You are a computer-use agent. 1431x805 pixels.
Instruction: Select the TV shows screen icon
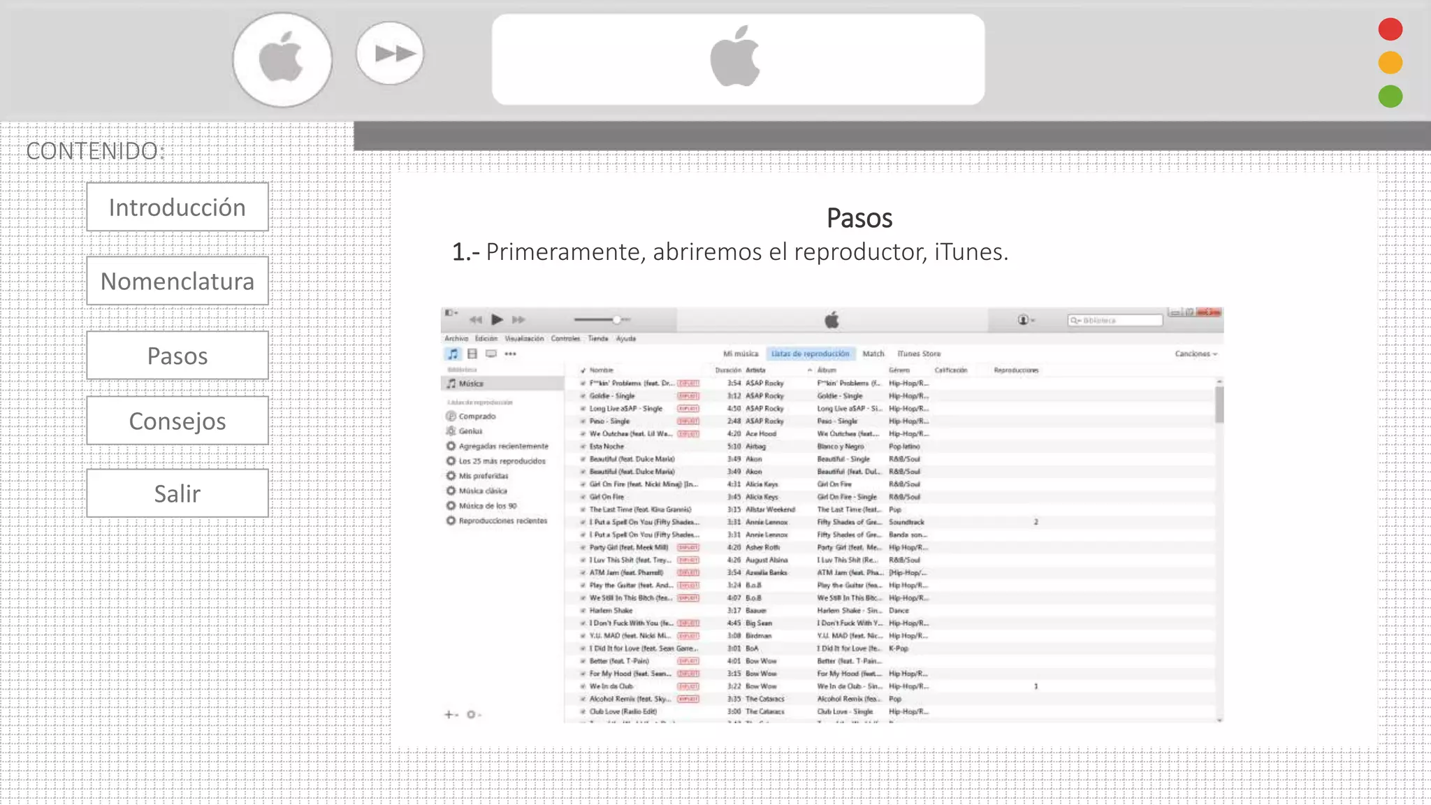tap(491, 354)
